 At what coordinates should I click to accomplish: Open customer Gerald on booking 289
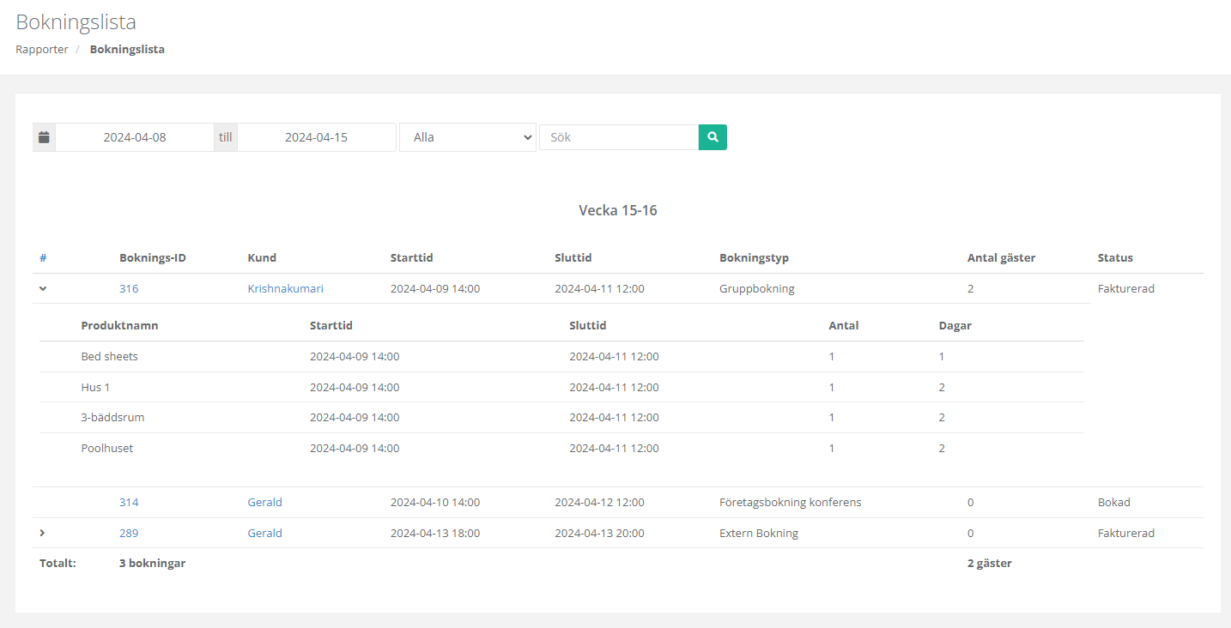264,534
